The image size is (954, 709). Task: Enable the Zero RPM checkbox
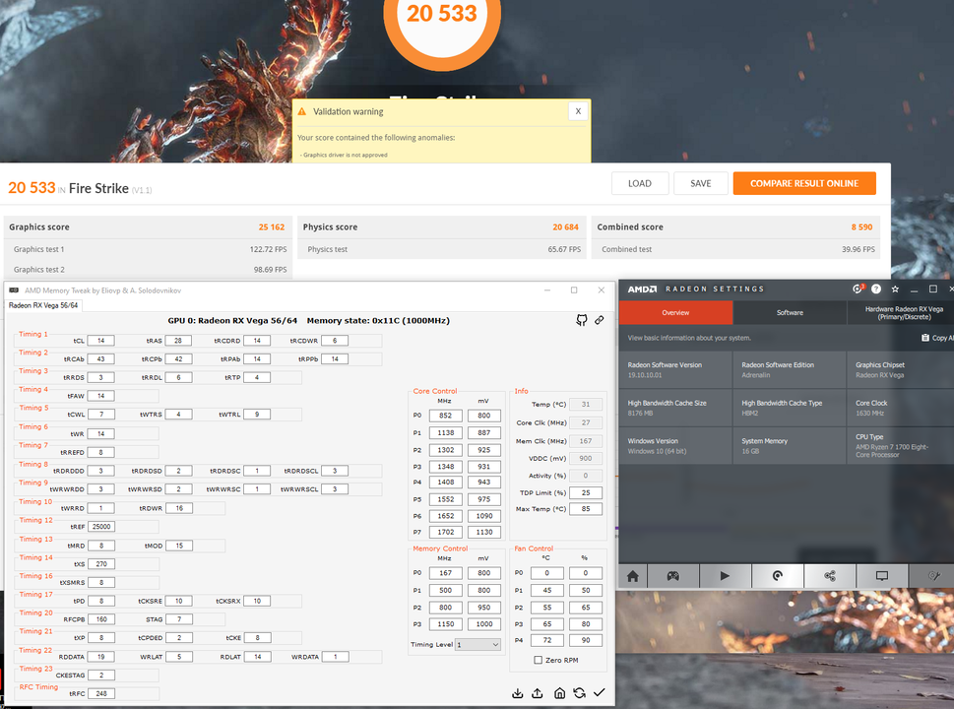(538, 660)
